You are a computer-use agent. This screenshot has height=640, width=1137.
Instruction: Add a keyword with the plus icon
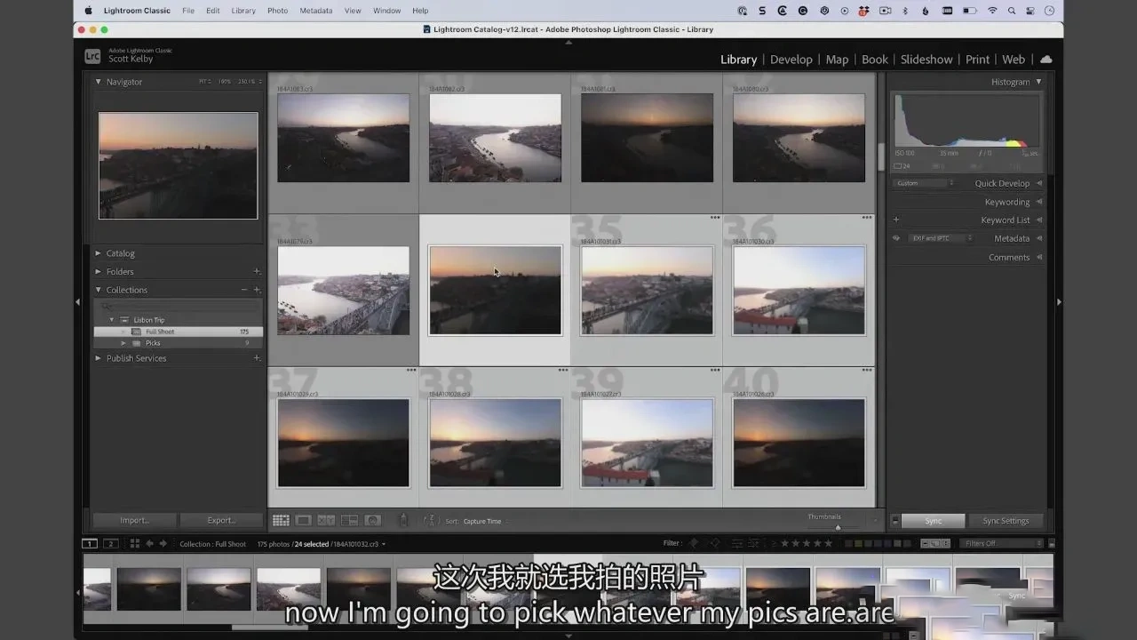(896, 220)
